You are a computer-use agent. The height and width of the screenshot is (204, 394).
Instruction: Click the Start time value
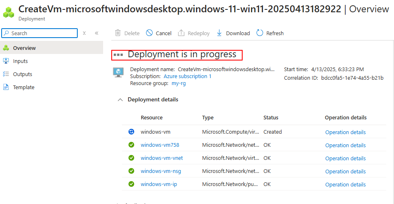click(337, 69)
